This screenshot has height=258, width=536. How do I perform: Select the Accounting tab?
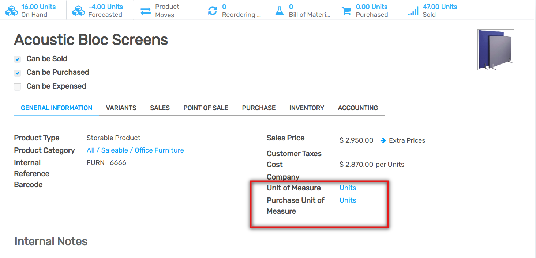click(x=358, y=108)
